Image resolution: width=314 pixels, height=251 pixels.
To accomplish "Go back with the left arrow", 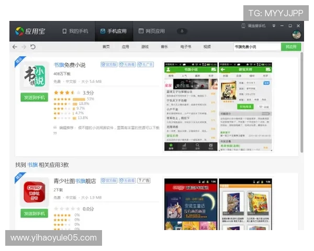I will click(15, 47).
